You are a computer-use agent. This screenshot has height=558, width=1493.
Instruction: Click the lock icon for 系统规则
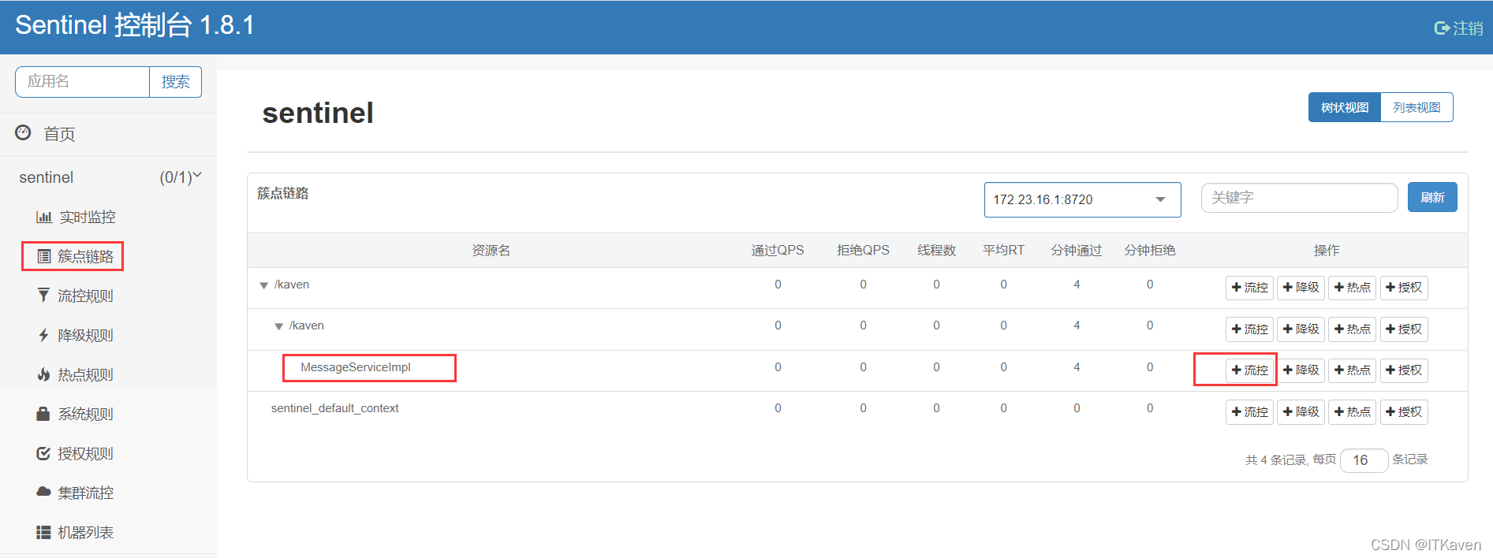[43, 414]
